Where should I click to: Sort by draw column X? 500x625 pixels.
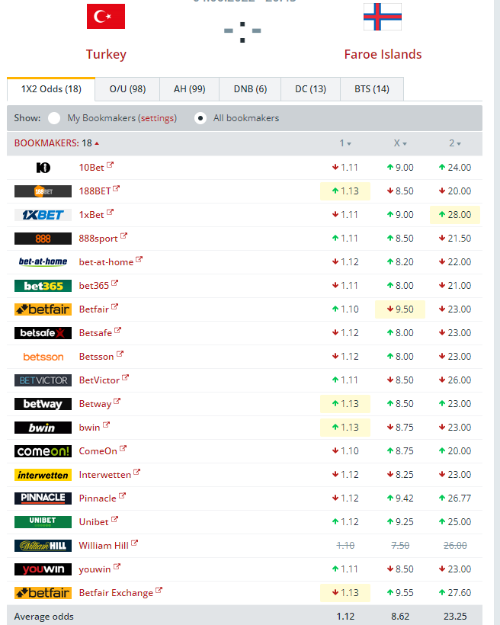400,143
